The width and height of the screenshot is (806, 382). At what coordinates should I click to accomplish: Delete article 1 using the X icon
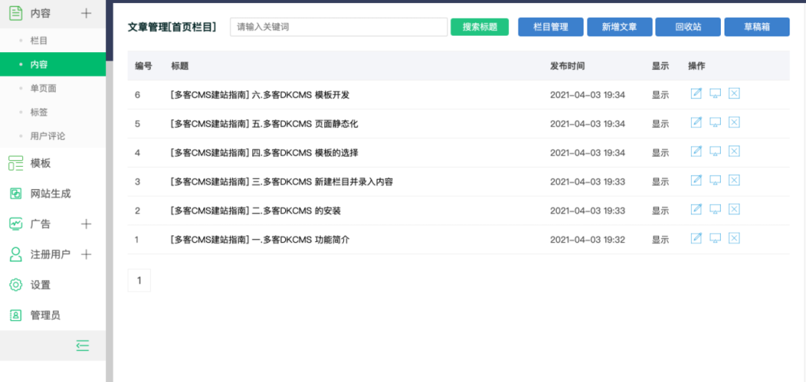click(734, 238)
